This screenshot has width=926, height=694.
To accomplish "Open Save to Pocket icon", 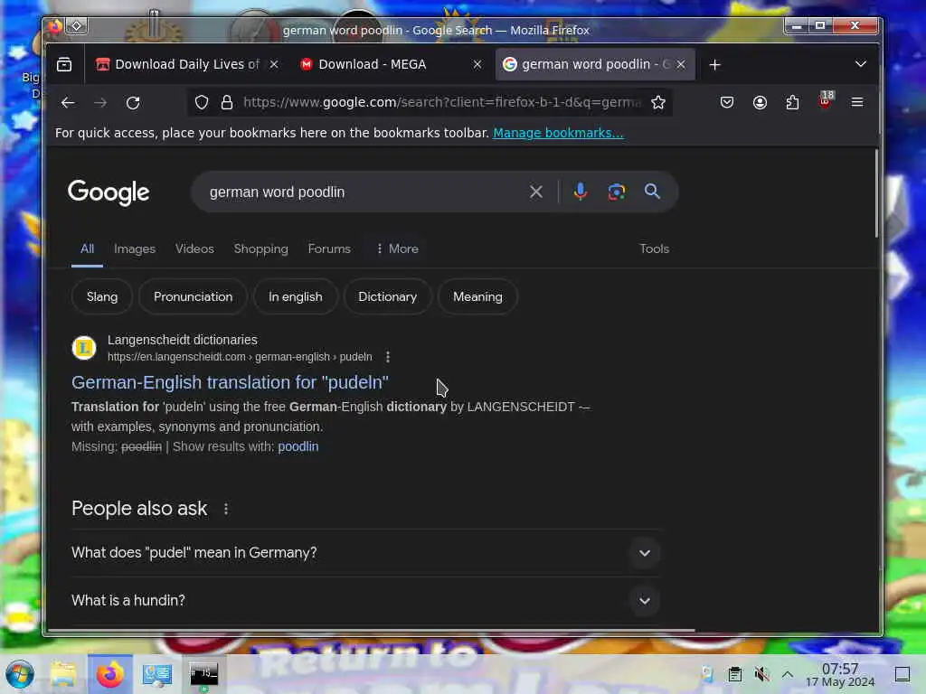I will (x=727, y=103).
